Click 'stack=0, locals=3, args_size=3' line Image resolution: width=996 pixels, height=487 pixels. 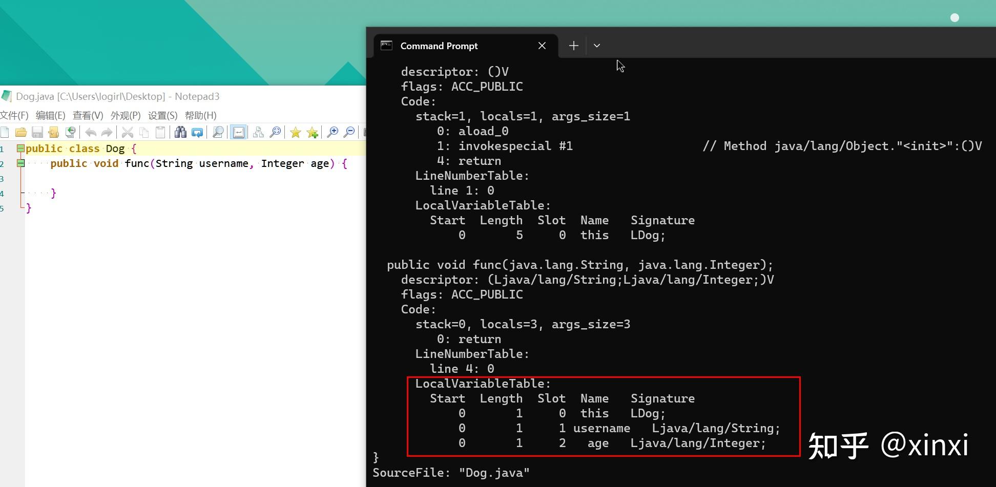(x=523, y=325)
